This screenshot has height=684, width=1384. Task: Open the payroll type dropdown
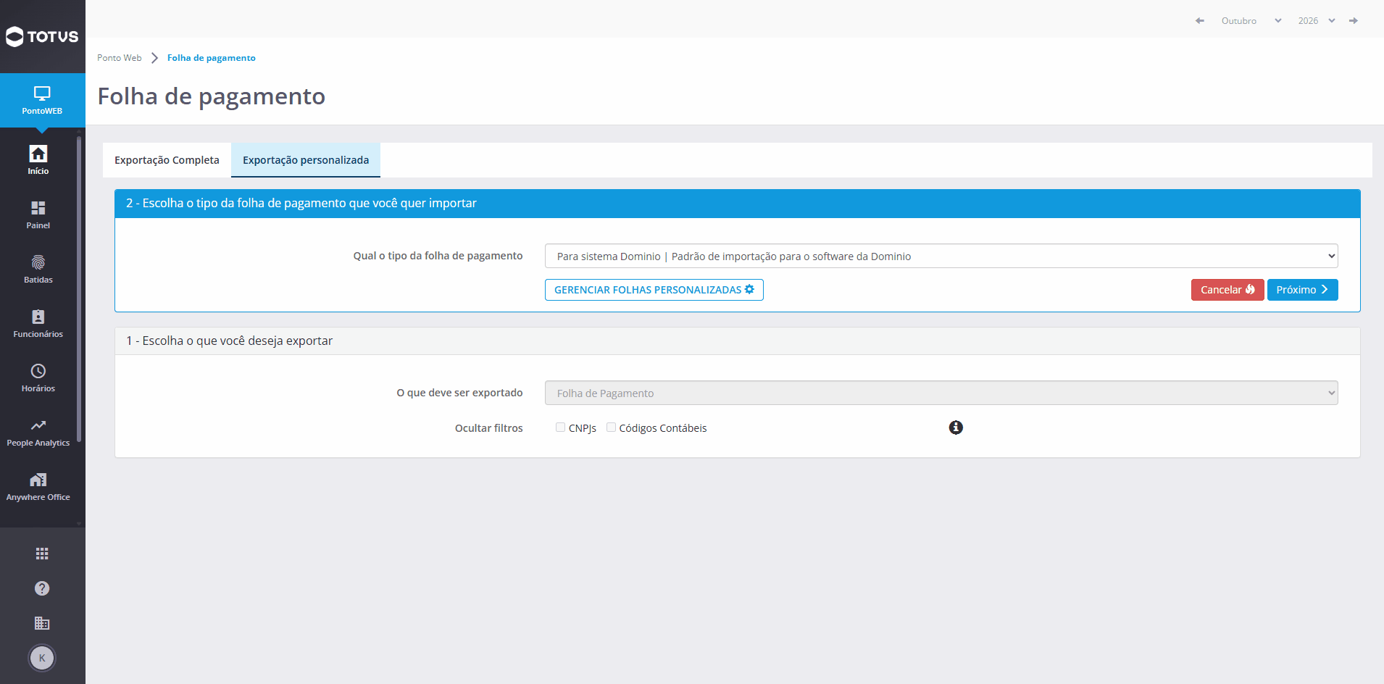941,256
